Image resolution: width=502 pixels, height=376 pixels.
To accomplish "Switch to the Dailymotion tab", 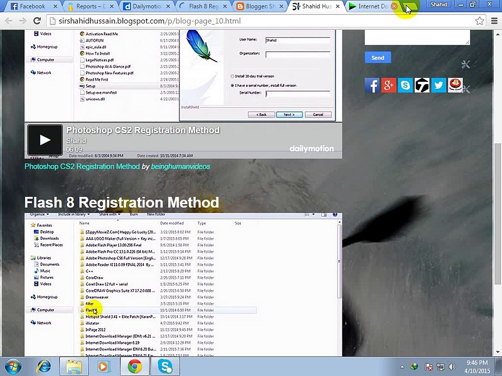I will click(147, 6).
